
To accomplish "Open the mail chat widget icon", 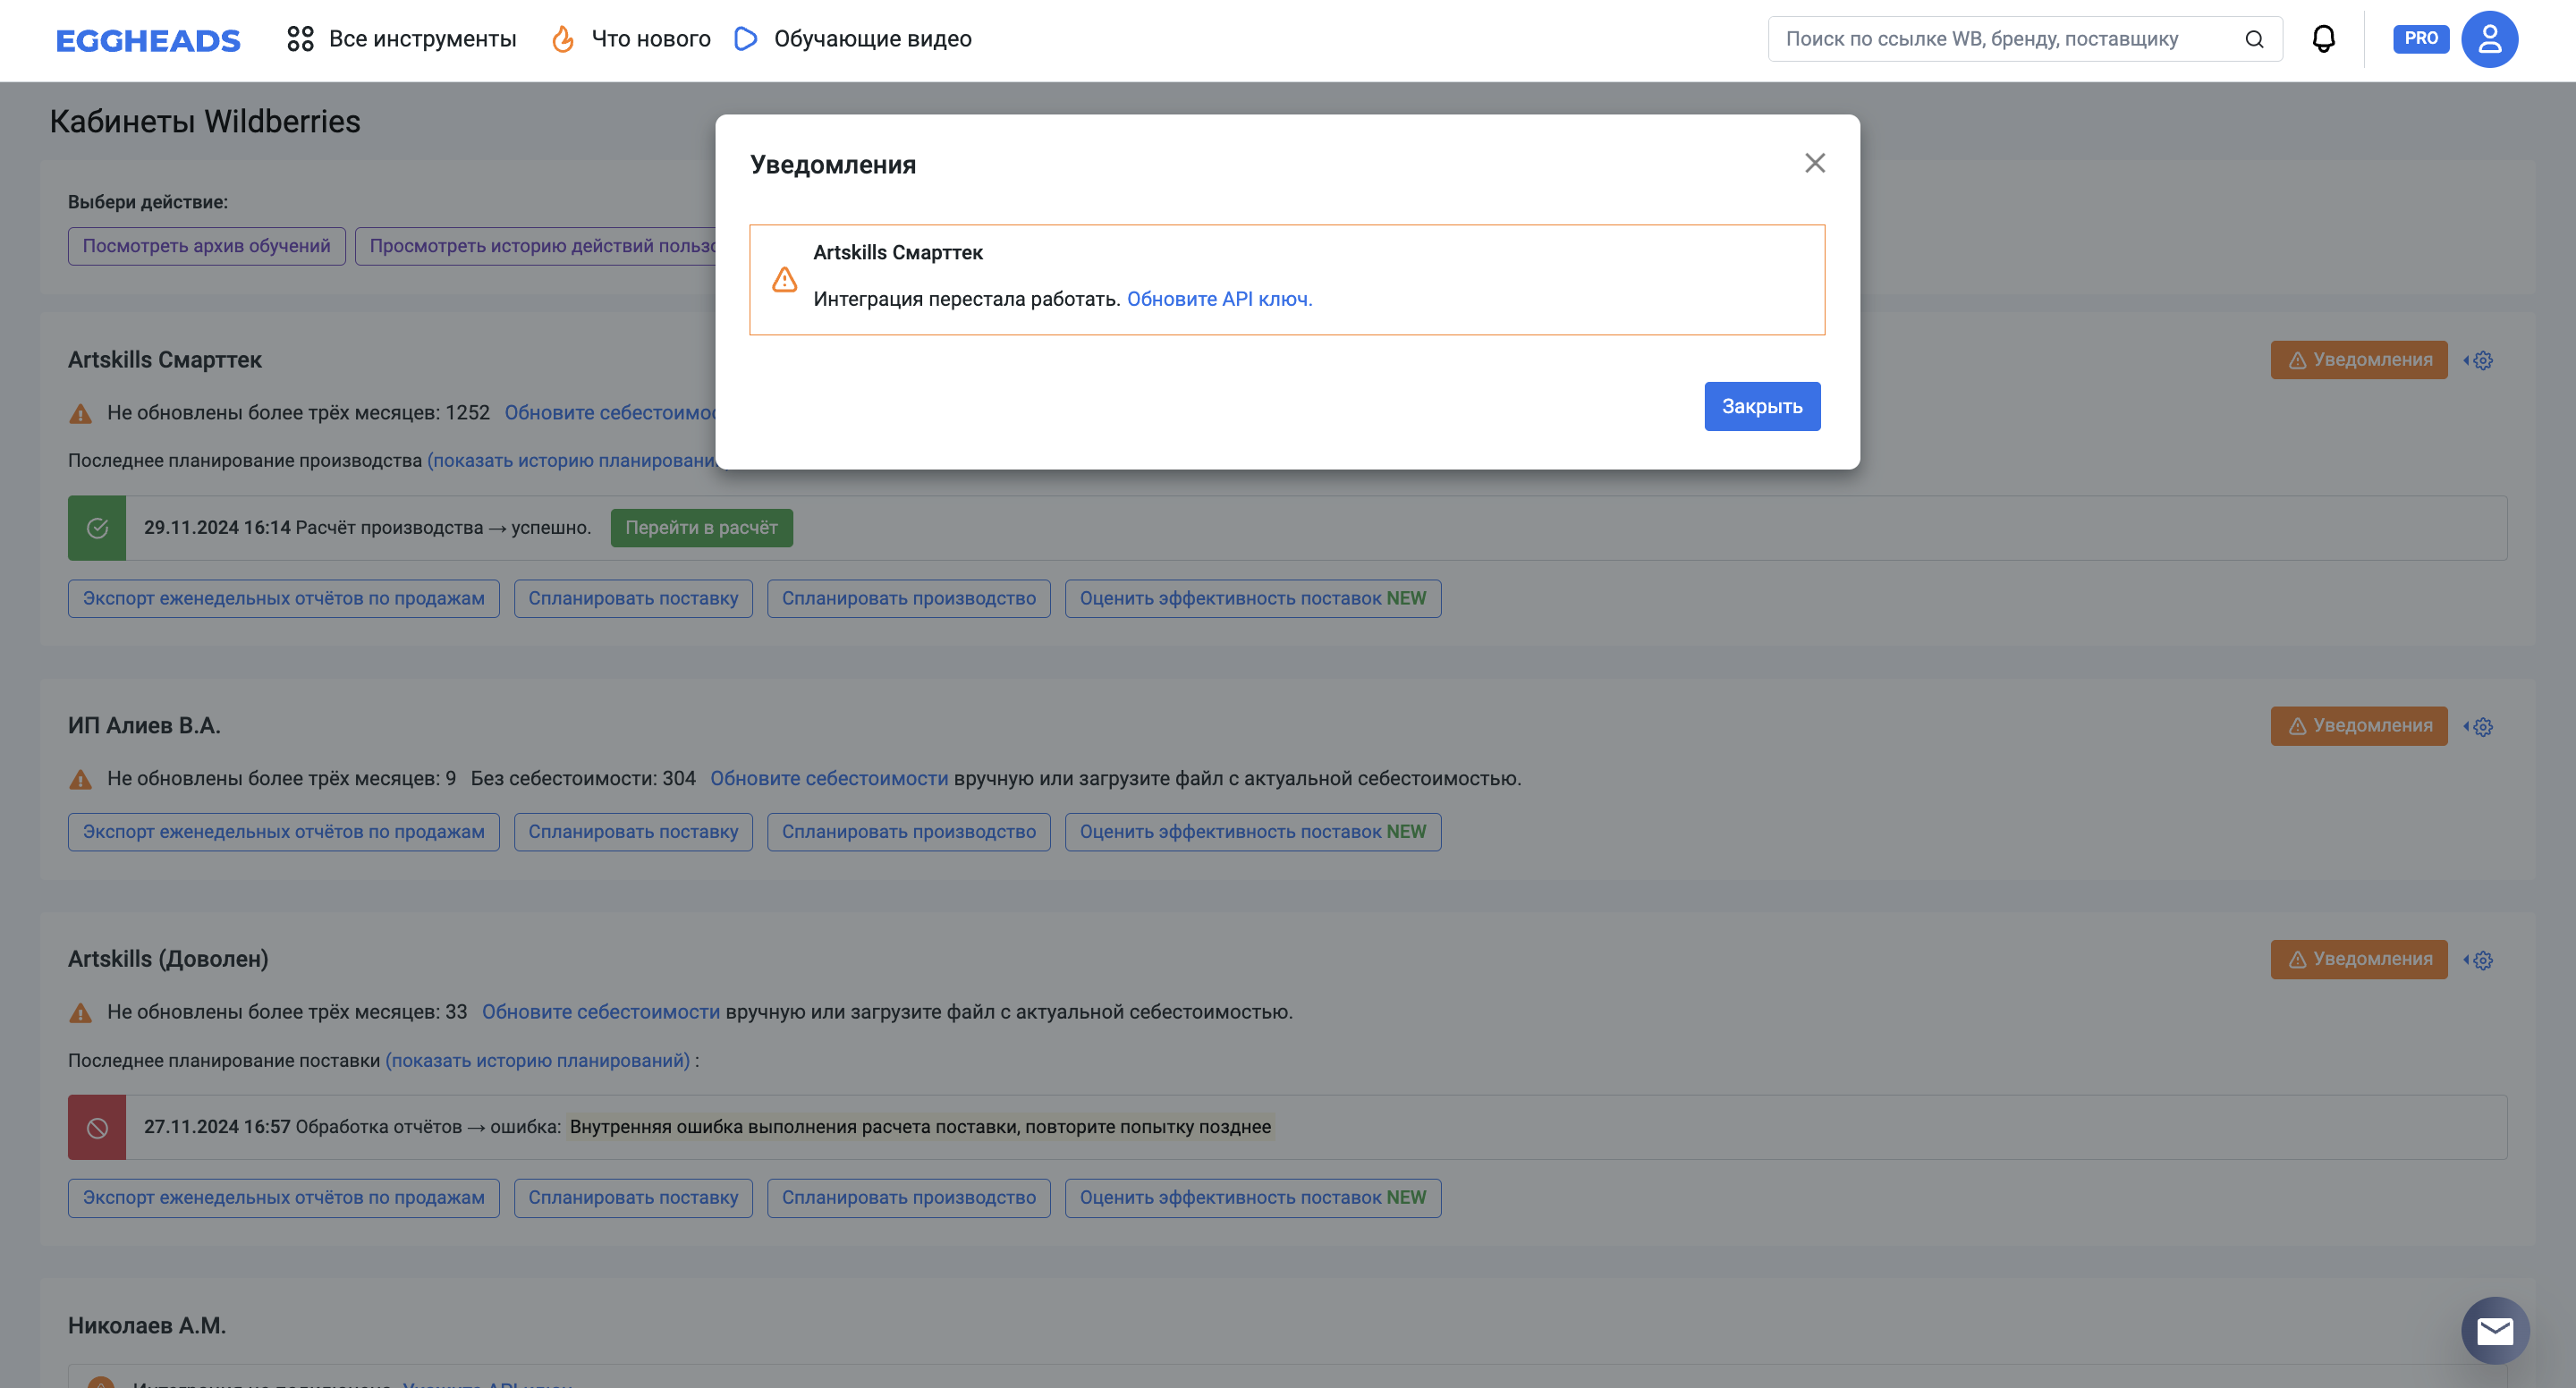I will coord(2494,1330).
